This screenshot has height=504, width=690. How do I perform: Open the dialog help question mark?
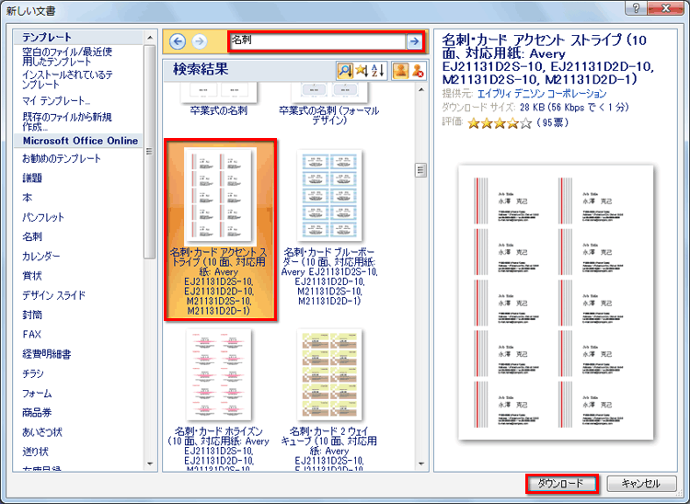637,7
